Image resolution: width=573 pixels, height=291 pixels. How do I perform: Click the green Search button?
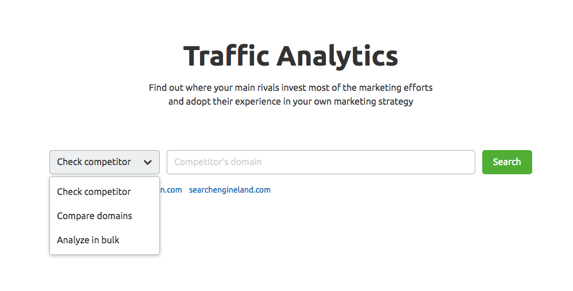click(x=507, y=162)
